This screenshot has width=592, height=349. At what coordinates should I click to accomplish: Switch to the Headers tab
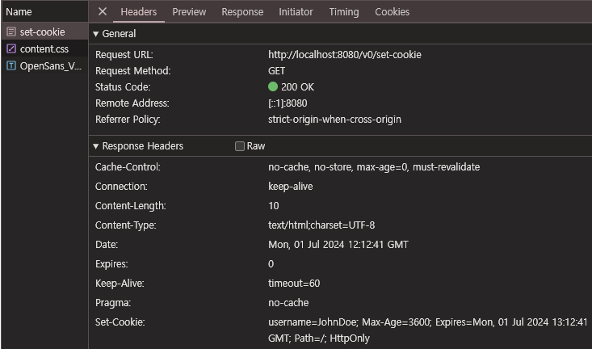pyautogui.click(x=139, y=11)
